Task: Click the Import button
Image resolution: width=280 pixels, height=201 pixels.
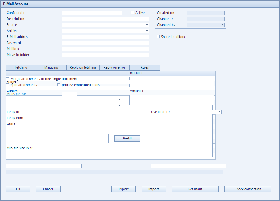Action: point(154,189)
